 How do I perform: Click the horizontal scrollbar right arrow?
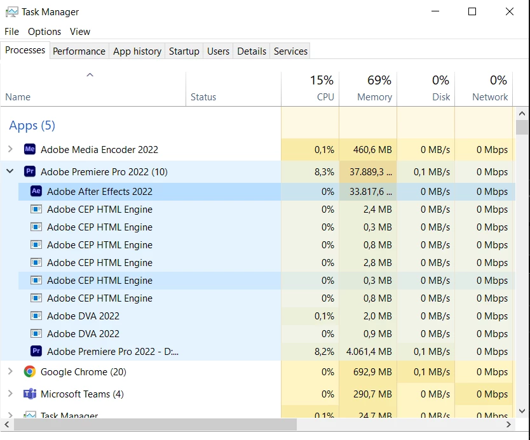pyautogui.click(x=508, y=425)
